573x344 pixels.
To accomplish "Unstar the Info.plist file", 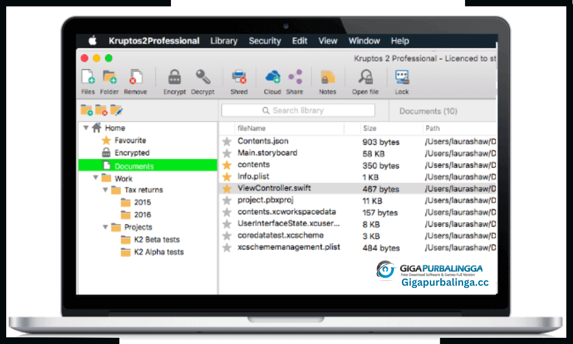I will pyautogui.click(x=227, y=177).
